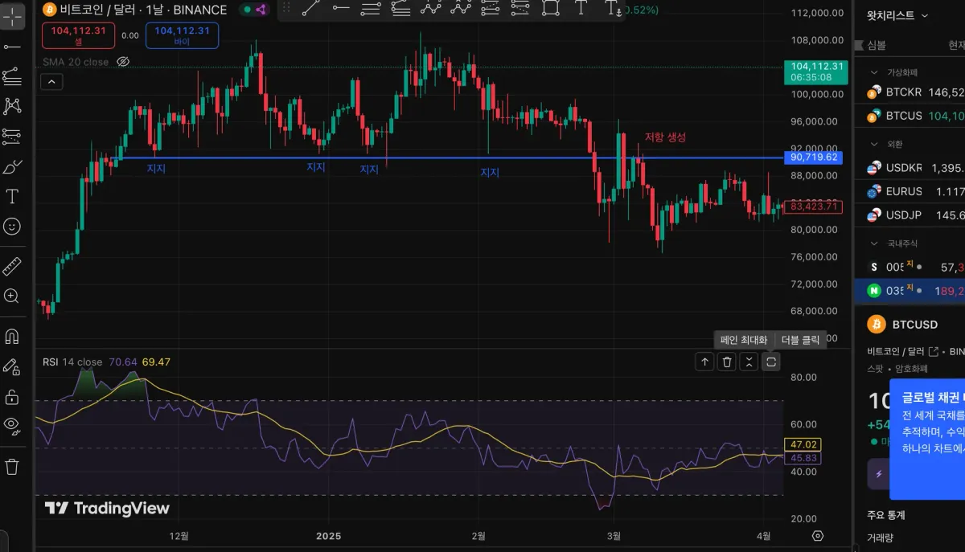This screenshot has width=965, height=552.
Task: Maximize the RSI pane
Action: point(771,362)
